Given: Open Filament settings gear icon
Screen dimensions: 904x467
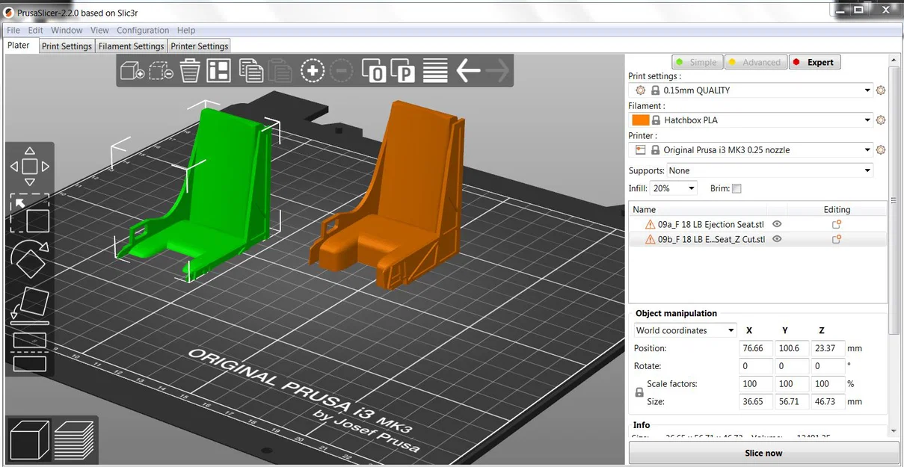Looking at the screenshot, I should [x=881, y=120].
